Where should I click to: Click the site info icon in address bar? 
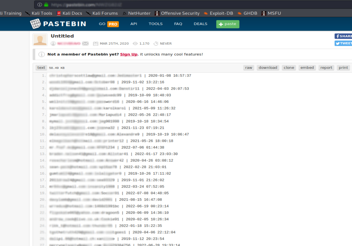[40, 5]
